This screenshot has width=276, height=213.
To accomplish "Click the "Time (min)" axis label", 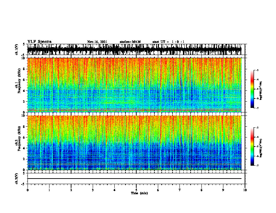I will 139,193.
